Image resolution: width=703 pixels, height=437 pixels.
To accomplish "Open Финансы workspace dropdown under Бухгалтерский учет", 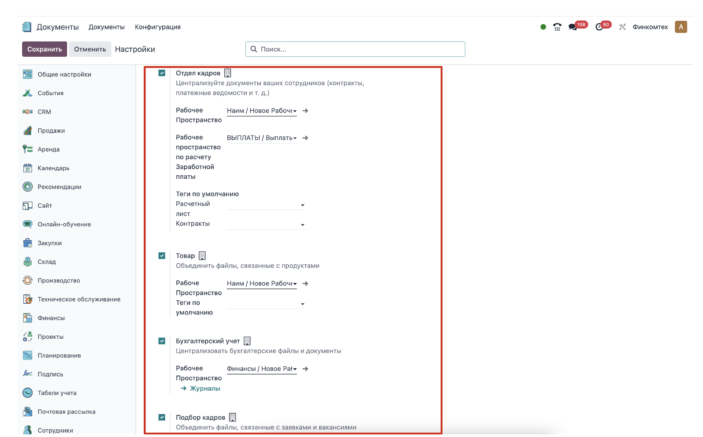I will point(261,369).
